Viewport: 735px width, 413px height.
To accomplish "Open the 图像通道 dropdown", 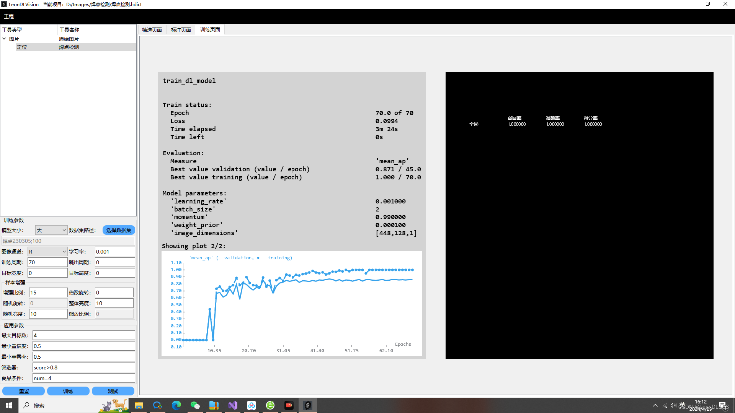I will click(47, 252).
